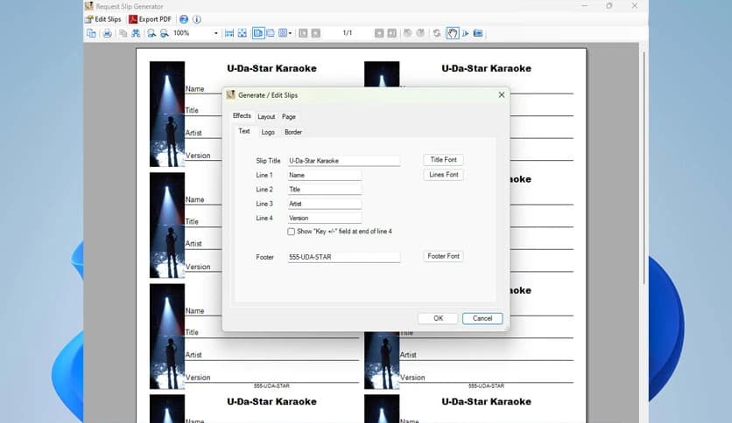732x423 pixels.
Task: Open the blue question-mark help icon
Action: click(x=184, y=19)
